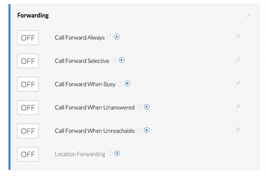Edit Call Forward Always settings with pencil
This screenshot has width=266, height=176.
point(238,37)
